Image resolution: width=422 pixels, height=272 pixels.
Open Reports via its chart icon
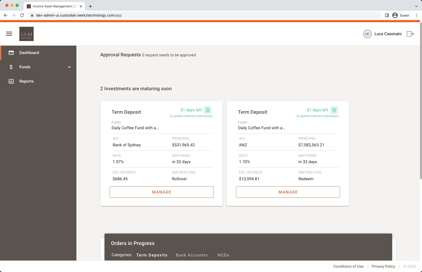(x=11, y=81)
